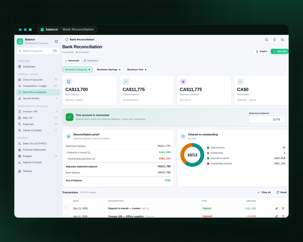The width and height of the screenshot is (303, 242).
Task: Click the red Outstanding cheques legend swatch
Action: coord(208,164)
